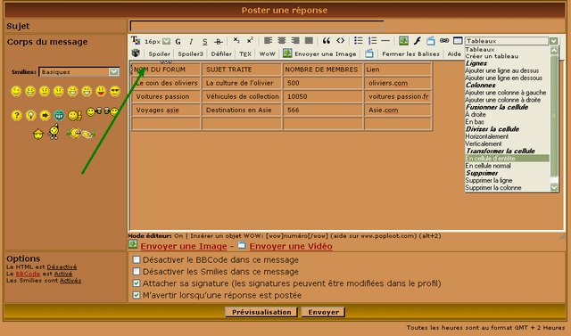
Task: Select Créer un tableau
Action: (x=492, y=56)
